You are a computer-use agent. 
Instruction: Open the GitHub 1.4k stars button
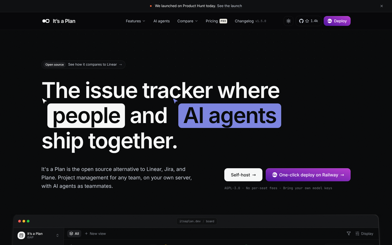pos(308,21)
